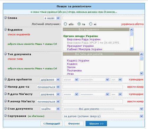Click the info icon next to Слова
Screen dimensions: 148x129
click(x=5, y=18)
